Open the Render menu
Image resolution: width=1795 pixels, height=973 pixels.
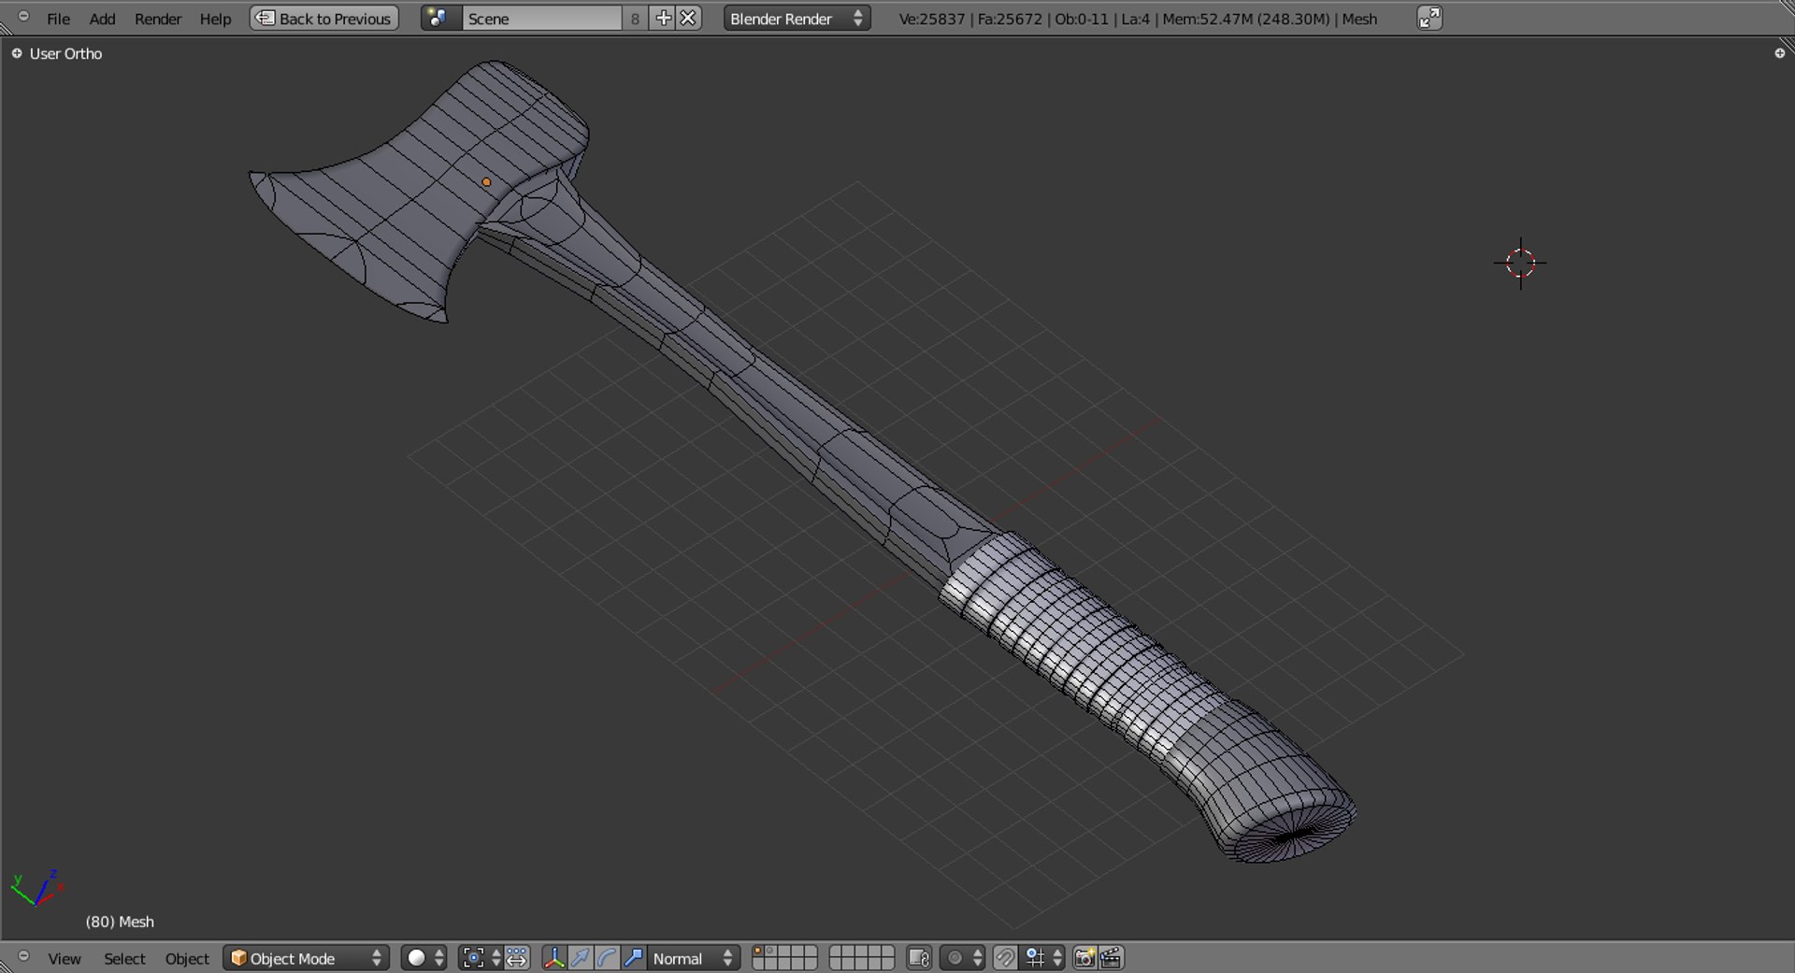158,19
